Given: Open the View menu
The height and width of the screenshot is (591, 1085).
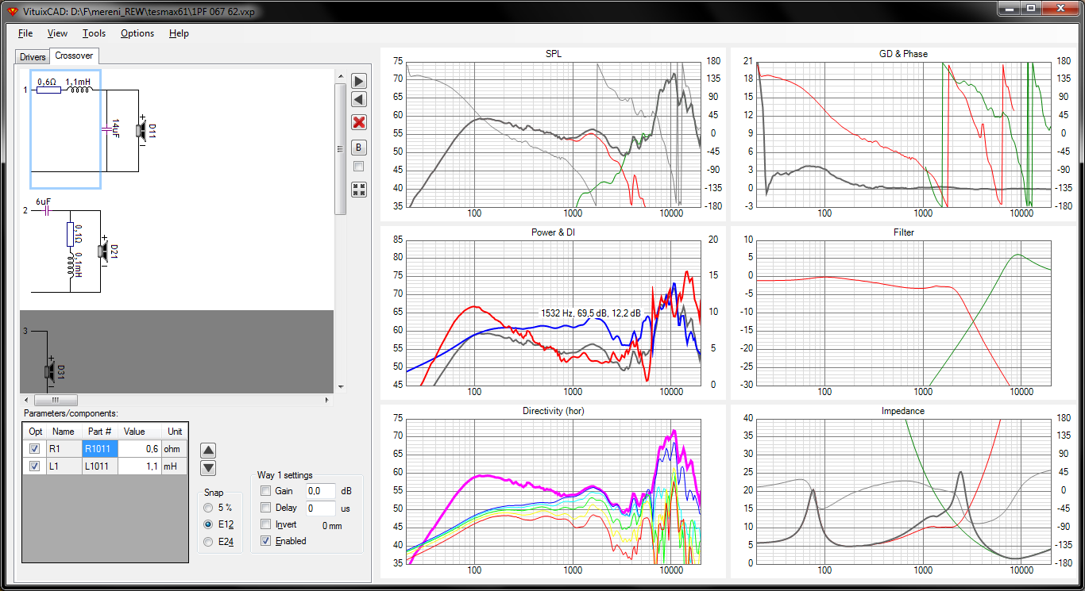Looking at the screenshot, I should 57,33.
